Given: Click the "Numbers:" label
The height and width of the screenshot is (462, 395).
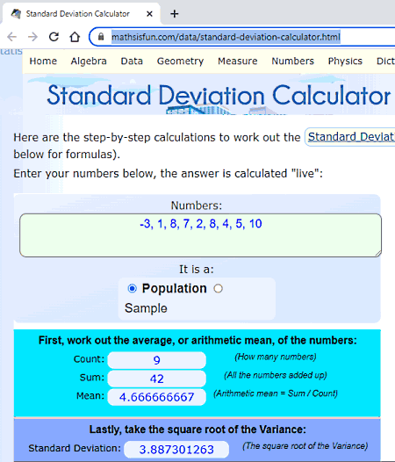Looking at the screenshot, I should click(197, 206).
